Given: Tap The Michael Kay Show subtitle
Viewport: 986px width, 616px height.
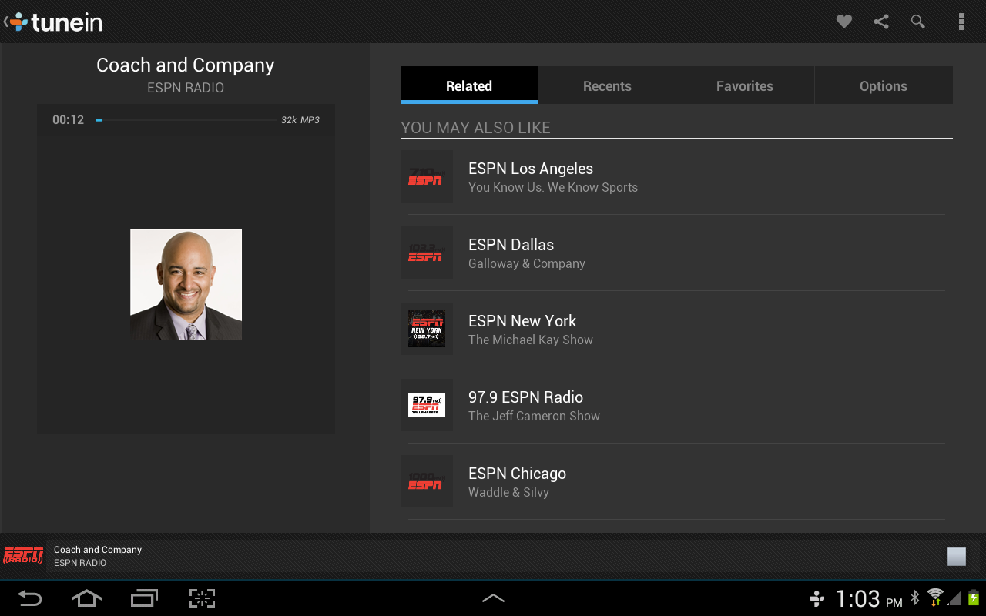Looking at the screenshot, I should click(531, 340).
